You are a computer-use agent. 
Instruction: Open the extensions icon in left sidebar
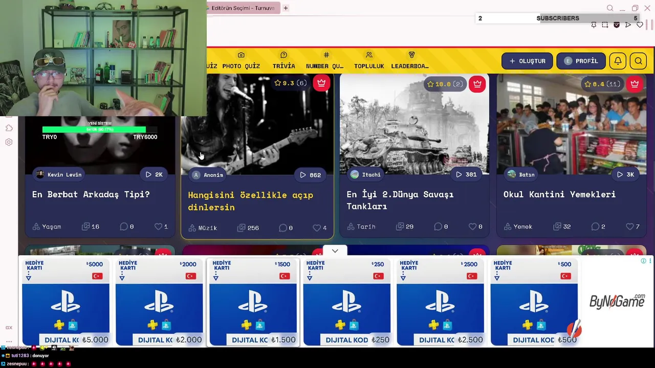pyautogui.click(x=9, y=128)
